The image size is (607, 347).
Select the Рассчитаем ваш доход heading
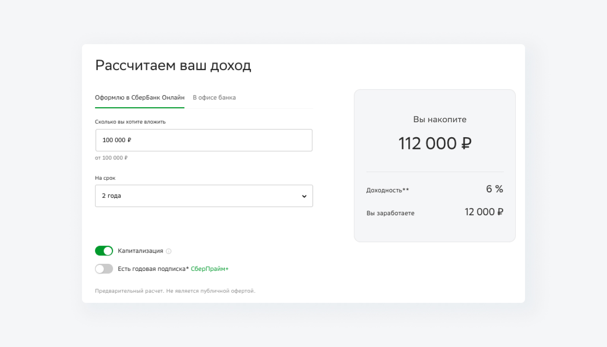point(173,65)
